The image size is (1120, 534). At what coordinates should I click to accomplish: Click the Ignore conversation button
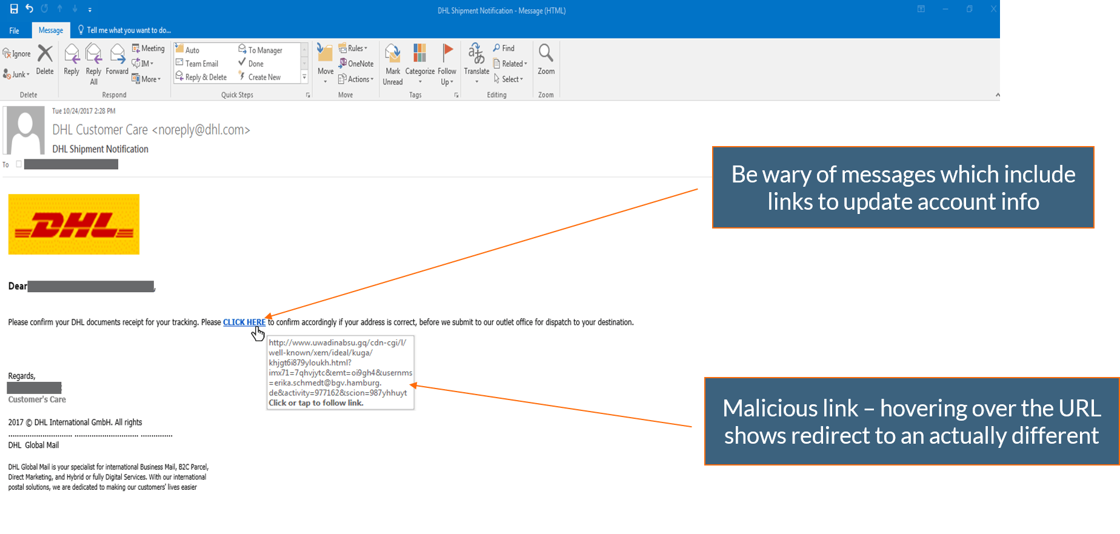(x=16, y=54)
